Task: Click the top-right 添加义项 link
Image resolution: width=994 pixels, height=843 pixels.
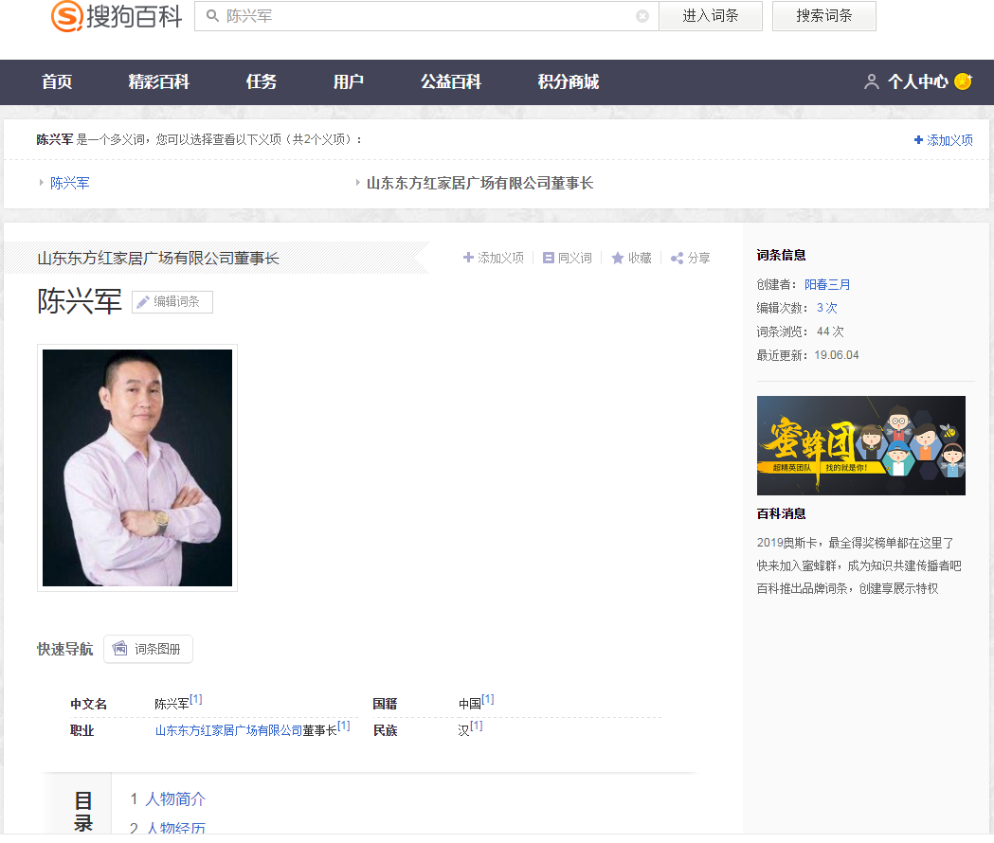Action: click(949, 140)
